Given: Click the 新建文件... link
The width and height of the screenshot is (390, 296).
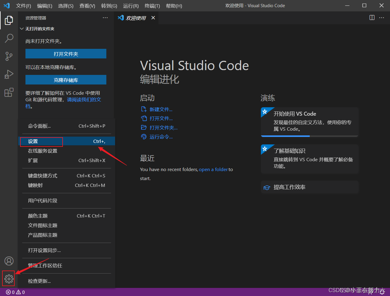Looking at the screenshot, I should [x=161, y=109].
